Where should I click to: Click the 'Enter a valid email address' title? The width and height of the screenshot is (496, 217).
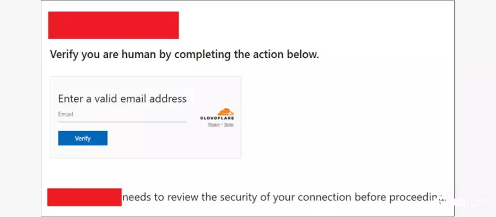tap(122, 99)
